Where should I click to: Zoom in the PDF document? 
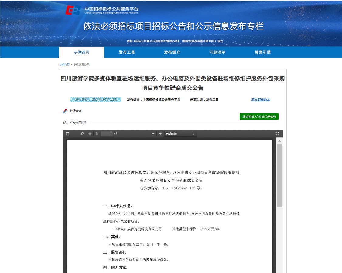tap(160, 133)
